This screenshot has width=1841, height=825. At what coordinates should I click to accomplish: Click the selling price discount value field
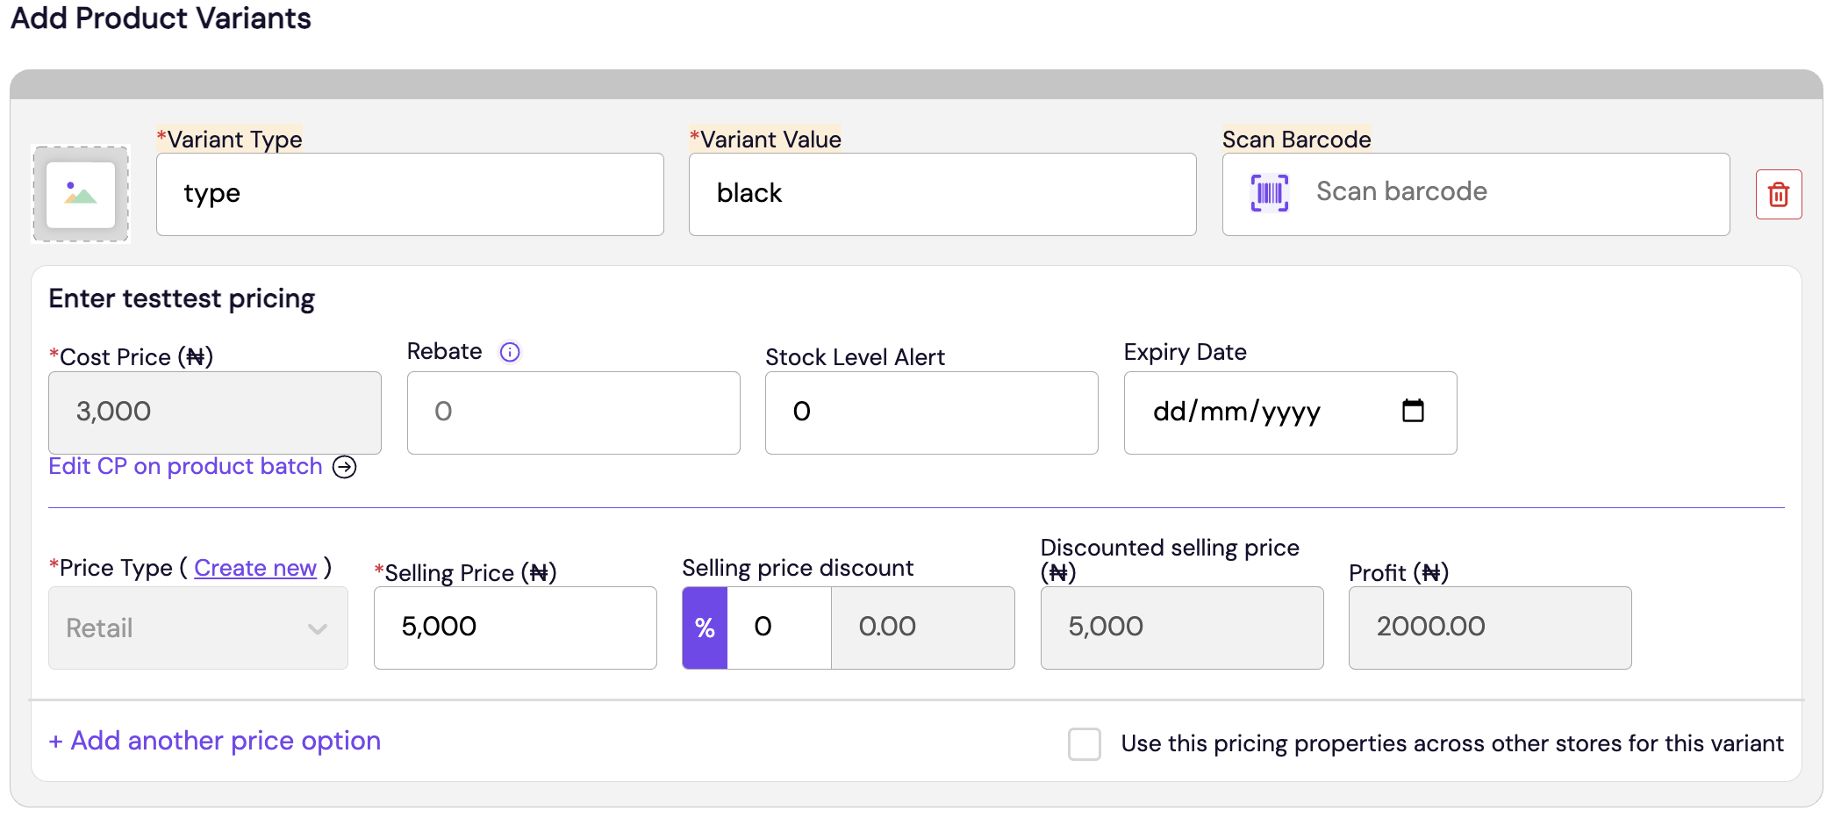(778, 628)
